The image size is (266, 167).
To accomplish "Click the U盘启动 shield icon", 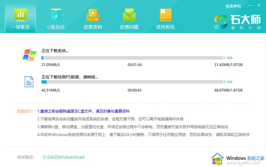I will click(56, 15).
